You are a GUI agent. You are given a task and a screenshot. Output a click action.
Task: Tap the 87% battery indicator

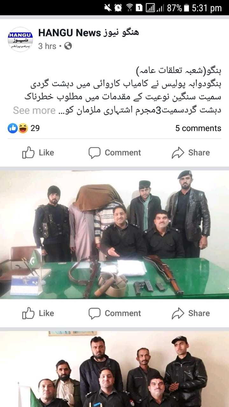(178, 8)
